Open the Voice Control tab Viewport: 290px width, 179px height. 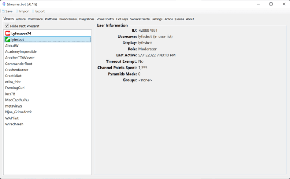(105, 19)
